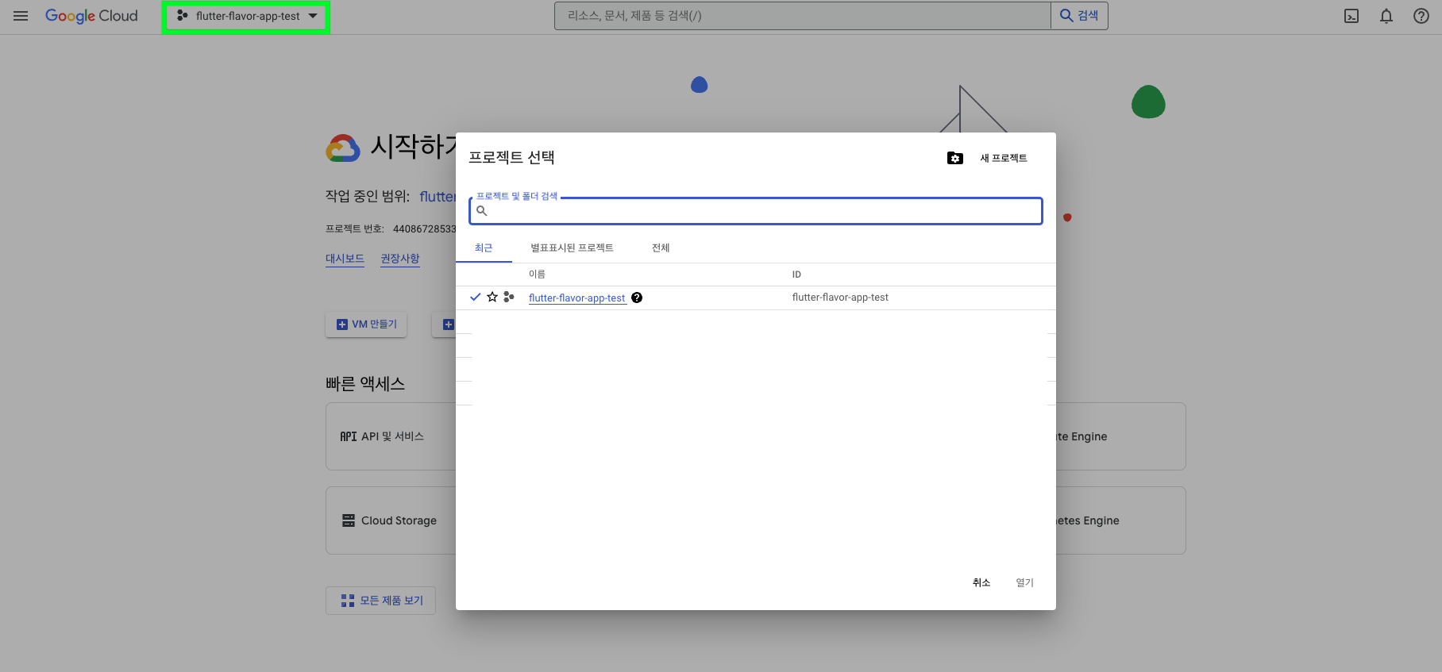The image size is (1442, 672).
Task: Open the flutter-flavor-app-test project picker dropdown
Action: [x=246, y=16]
